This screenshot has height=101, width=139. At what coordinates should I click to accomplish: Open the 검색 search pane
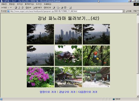click(x=28, y=8)
